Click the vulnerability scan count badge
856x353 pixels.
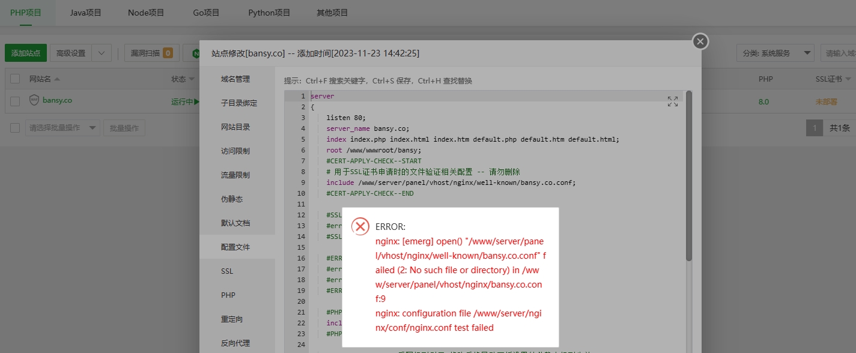coord(168,53)
